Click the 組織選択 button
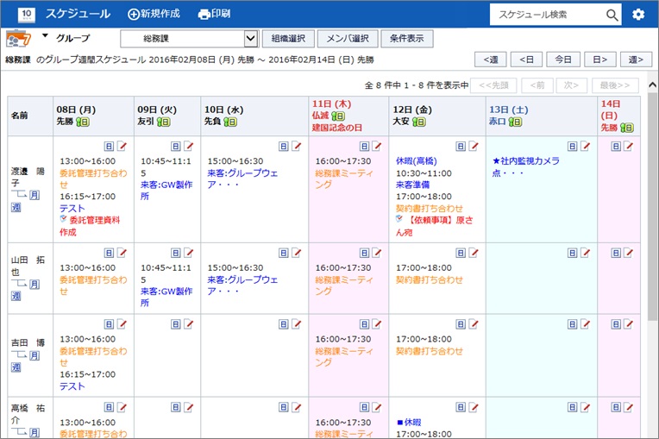Image resolution: width=659 pixels, height=439 pixels. (288, 39)
